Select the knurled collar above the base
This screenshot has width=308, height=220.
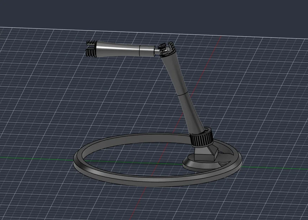pyautogui.click(x=201, y=137)
